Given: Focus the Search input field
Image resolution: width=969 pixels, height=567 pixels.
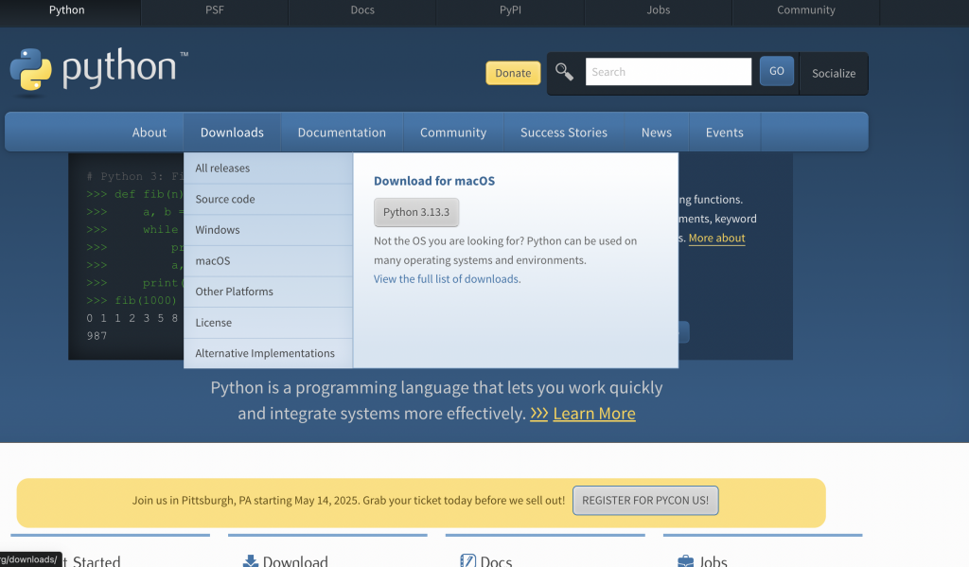Looking at the screenshot, I should pyautogui.click(x=668, y=72).
